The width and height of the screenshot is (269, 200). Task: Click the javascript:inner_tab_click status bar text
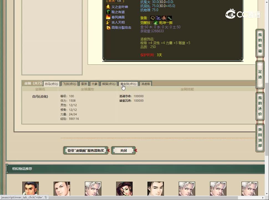[24, 197]
